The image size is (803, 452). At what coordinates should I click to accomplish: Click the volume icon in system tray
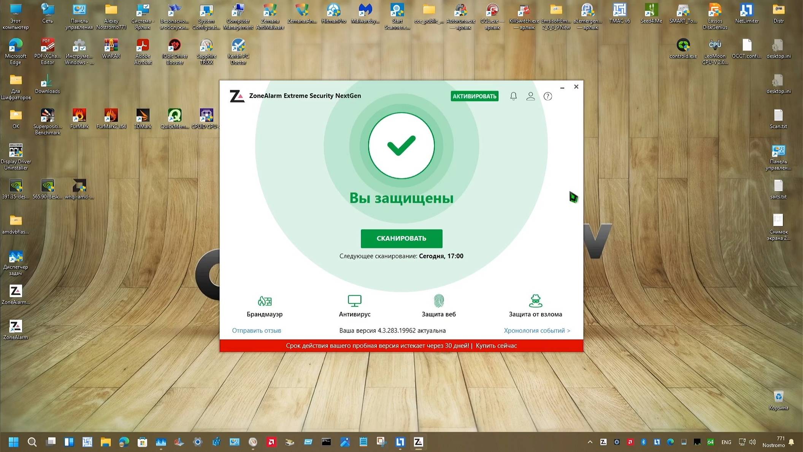[752, 442]
